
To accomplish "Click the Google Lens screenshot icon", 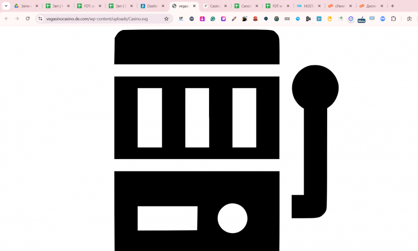I will 409,19.
